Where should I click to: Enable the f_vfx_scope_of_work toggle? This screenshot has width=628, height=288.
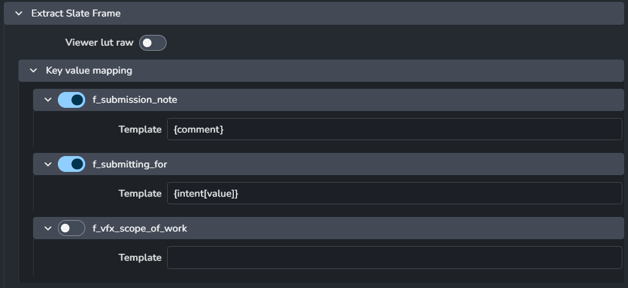click(x=71, y=228)
